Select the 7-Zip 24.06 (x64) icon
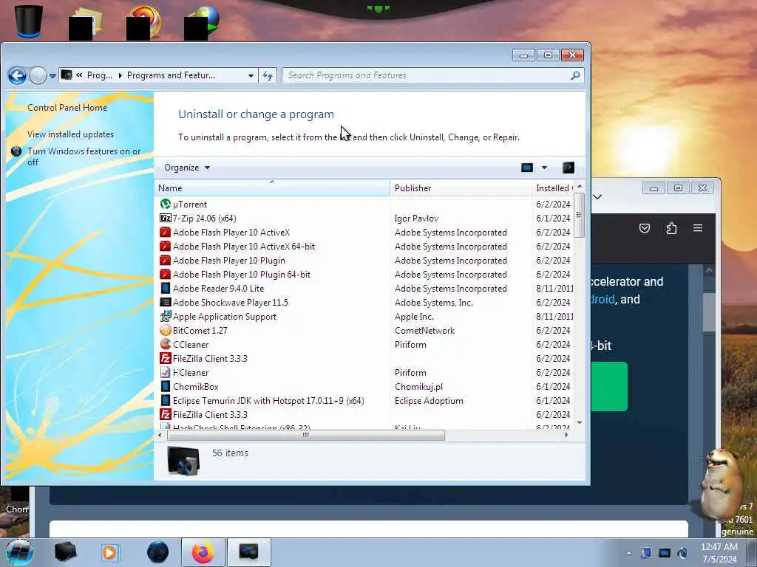The width and height of the screenshot is (757, 567). click(165, 219)
